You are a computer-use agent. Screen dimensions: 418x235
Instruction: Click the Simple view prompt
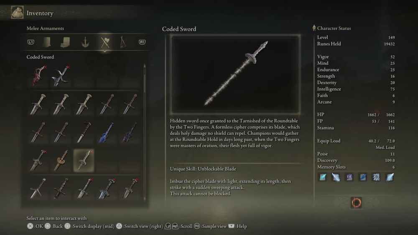tap(210, 226)
